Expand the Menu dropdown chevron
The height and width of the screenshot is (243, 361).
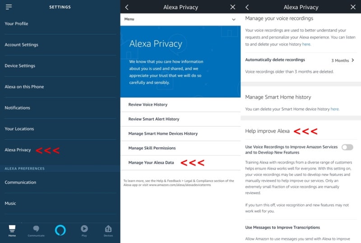(233, 19)
